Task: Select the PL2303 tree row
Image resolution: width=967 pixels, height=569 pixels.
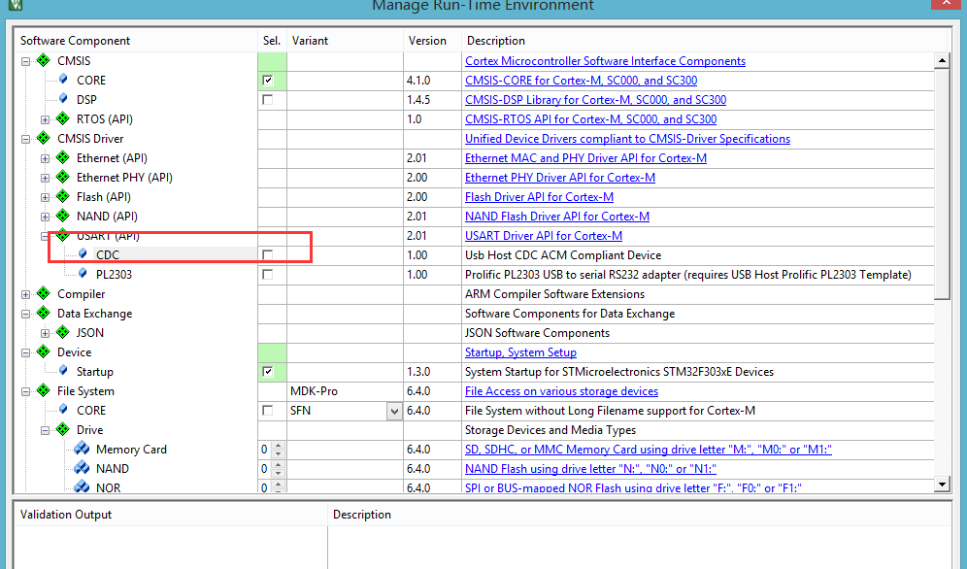Action: (115, 275)
